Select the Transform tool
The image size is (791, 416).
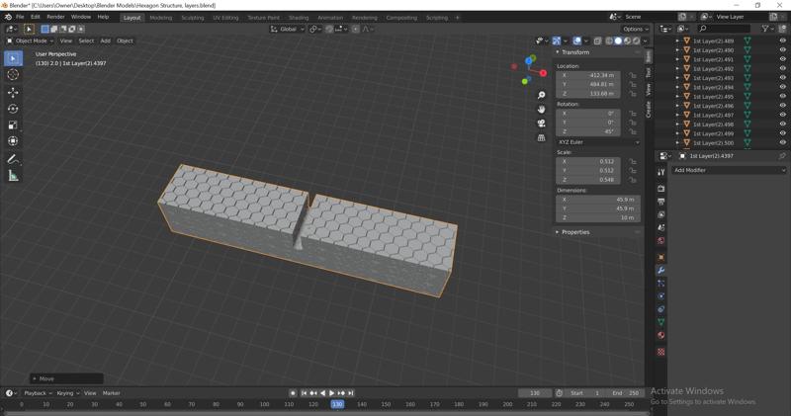click(13, 141)
